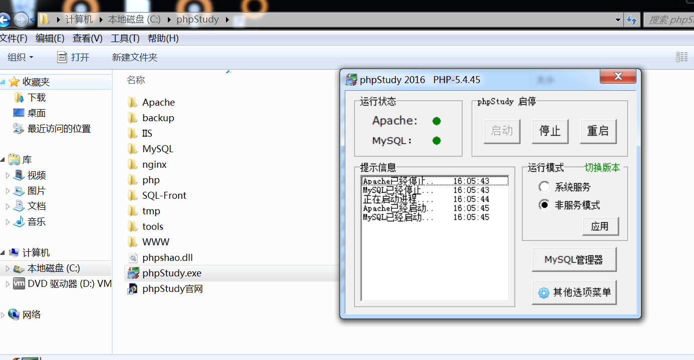
Task: Click the 应用 button
Action: [x=600, y=226]
